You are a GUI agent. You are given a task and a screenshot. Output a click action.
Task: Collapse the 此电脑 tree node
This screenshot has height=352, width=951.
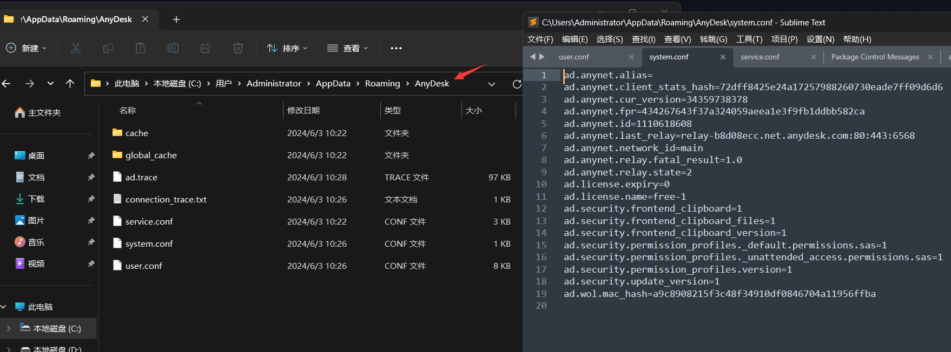4,307
